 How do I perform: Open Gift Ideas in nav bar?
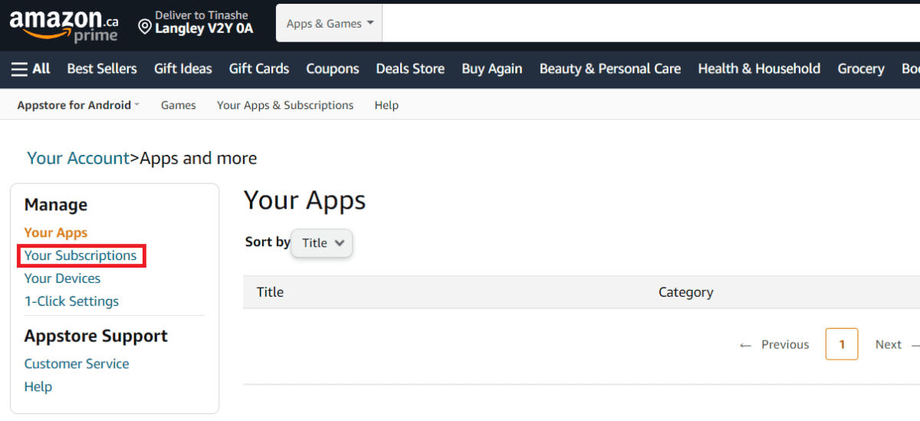(183, 69)
